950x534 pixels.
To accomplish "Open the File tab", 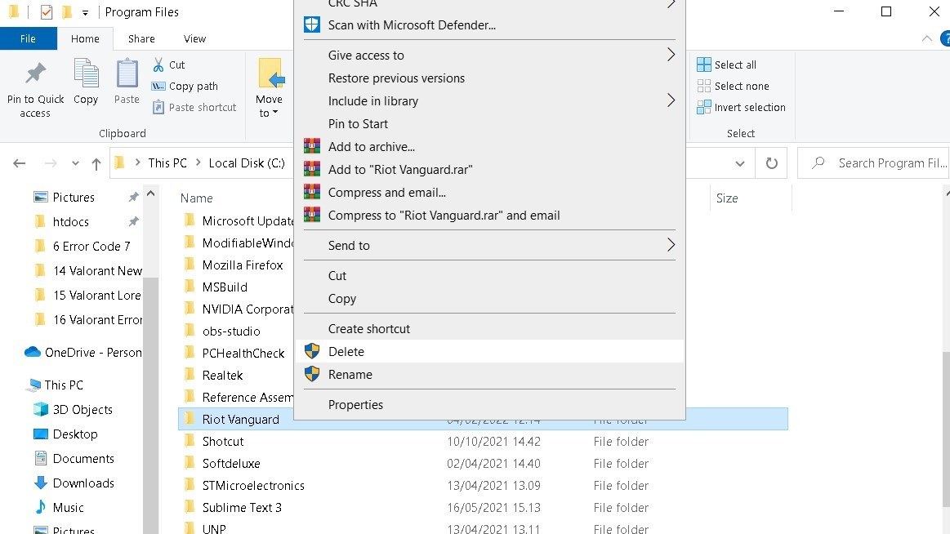I will (x=28, y=38).
